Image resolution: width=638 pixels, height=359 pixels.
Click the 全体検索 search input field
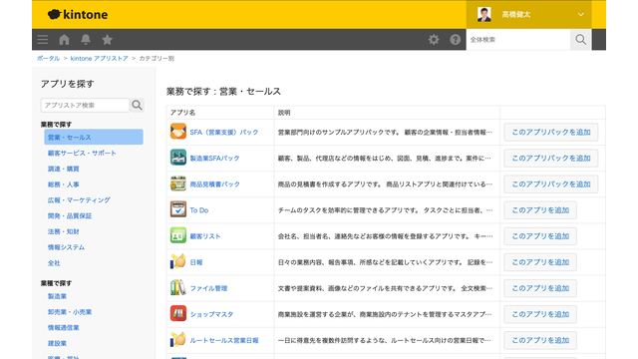point(518,40)
